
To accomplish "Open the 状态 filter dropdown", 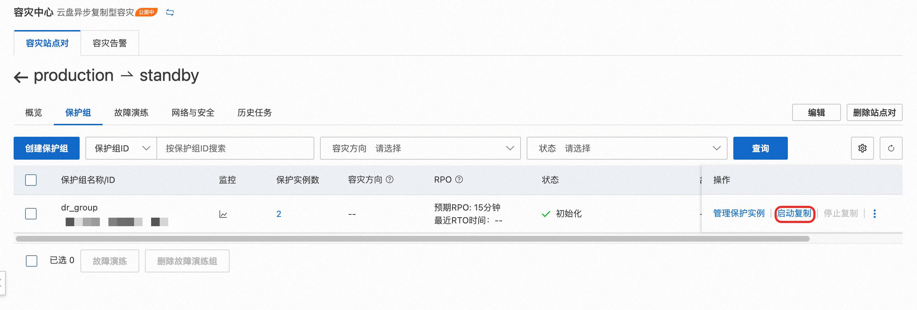I will point(626,148).
